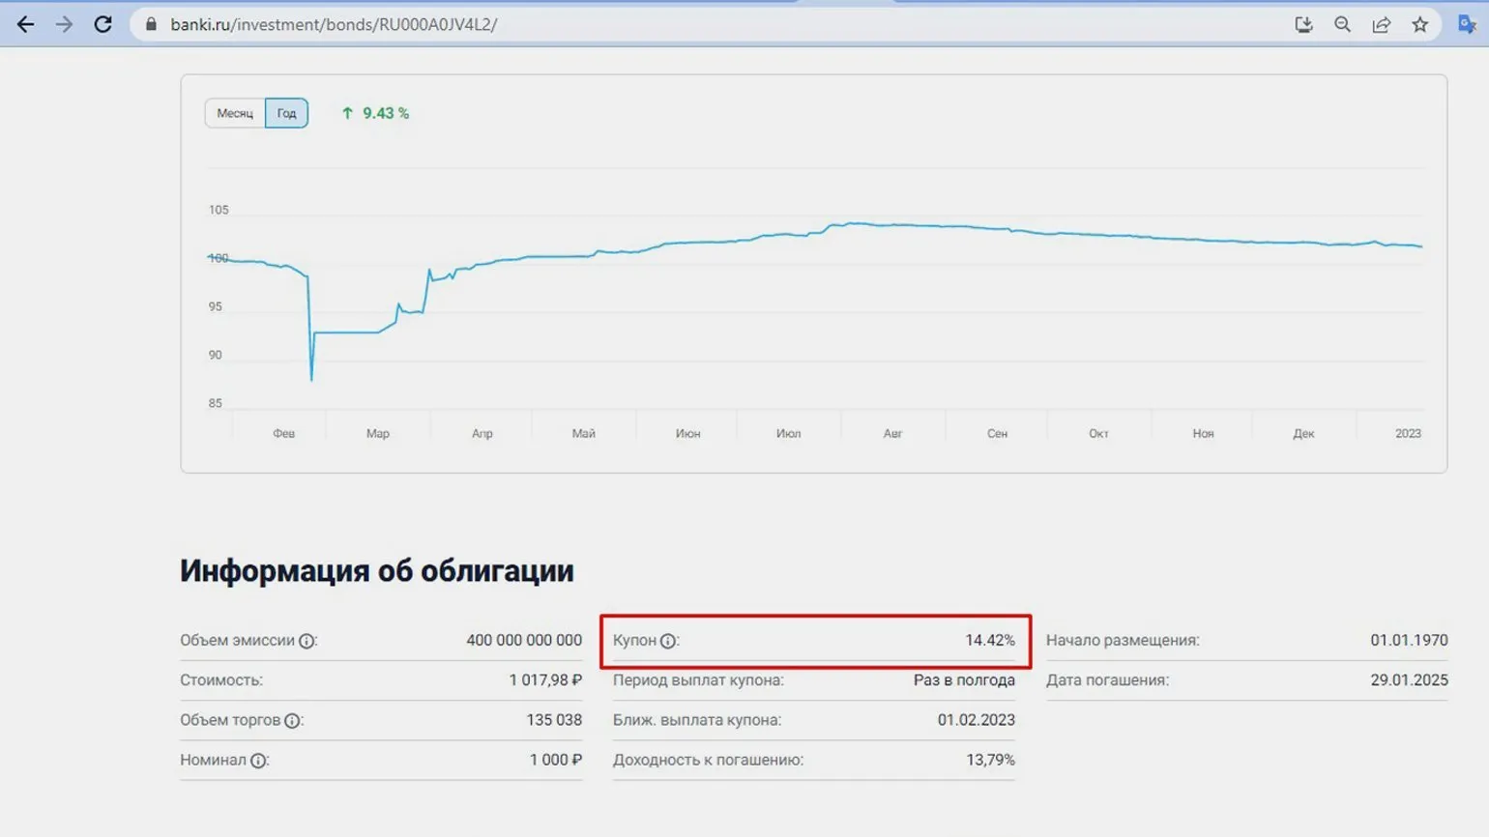Viewport: 1489px width, 837px height.
Task: Click the padlock site security icon
Action: (x=151, y=24)
